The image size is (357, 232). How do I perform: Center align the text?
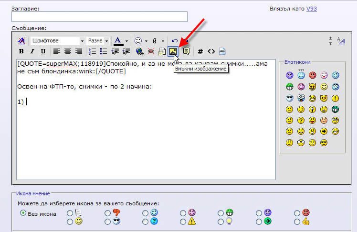point(68,51)
